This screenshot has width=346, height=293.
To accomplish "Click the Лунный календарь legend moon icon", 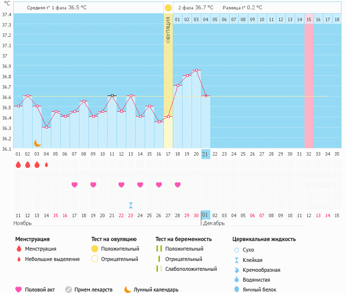I will (128, 290).
